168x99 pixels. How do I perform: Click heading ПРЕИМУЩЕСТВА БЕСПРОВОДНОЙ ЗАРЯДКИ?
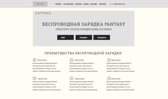tap(83, 53)
